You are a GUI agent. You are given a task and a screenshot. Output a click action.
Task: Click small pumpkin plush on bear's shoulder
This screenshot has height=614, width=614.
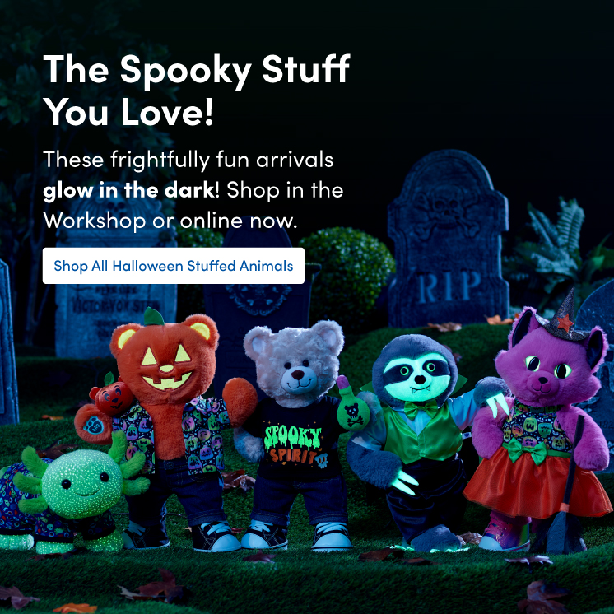click(112, 396)
